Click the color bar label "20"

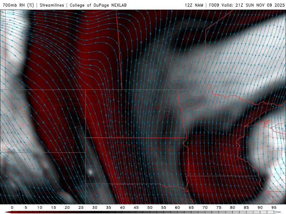67,208
